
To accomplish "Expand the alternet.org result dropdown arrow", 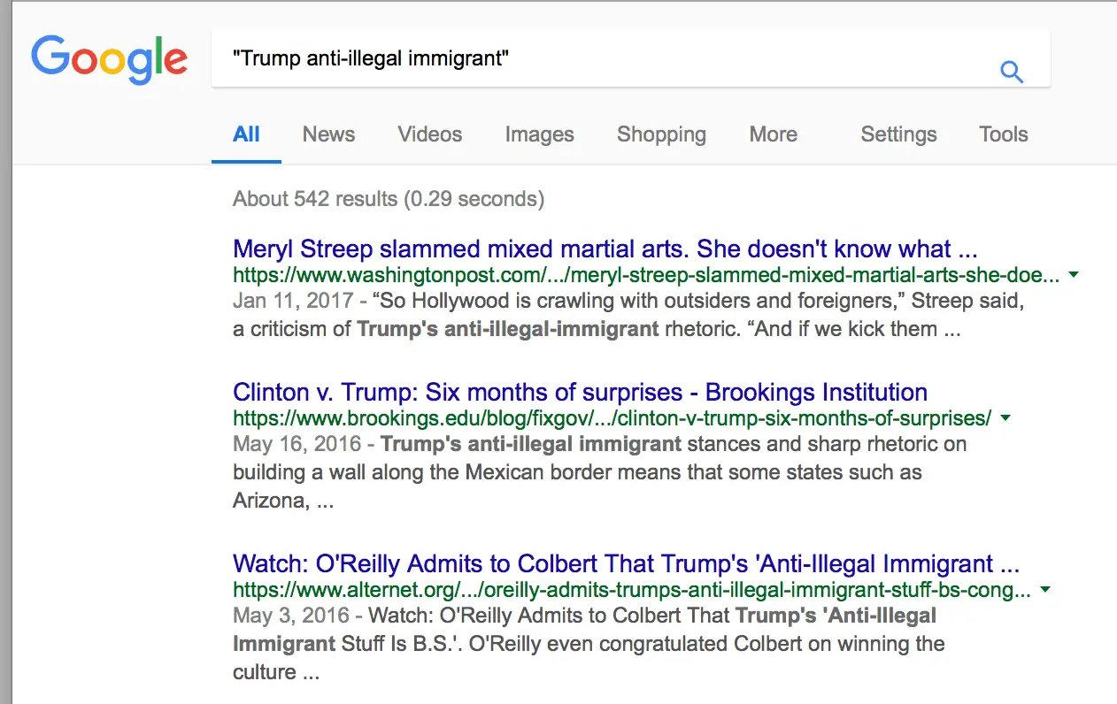I will [1045, 589].
